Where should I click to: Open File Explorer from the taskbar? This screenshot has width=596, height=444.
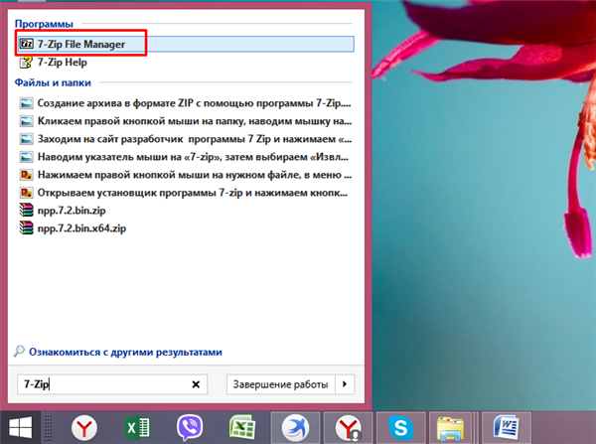pos(450,429)
